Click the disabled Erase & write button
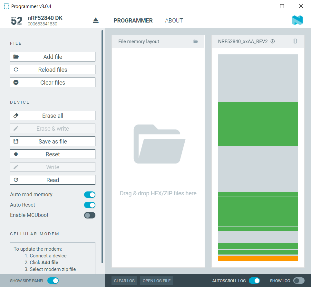The image size is (311, 287). pyautogui.click(x=53, y=128)
